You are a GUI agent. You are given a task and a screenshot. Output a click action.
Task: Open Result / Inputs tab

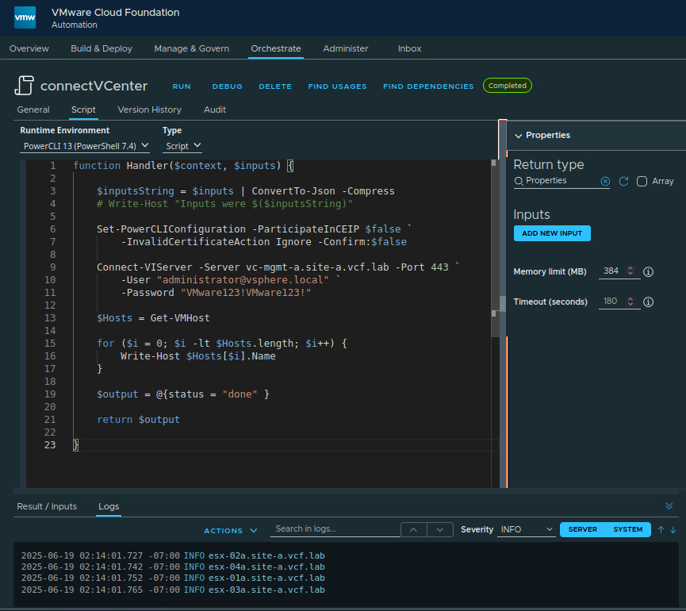pyautogui.click(x=47, y=506)
